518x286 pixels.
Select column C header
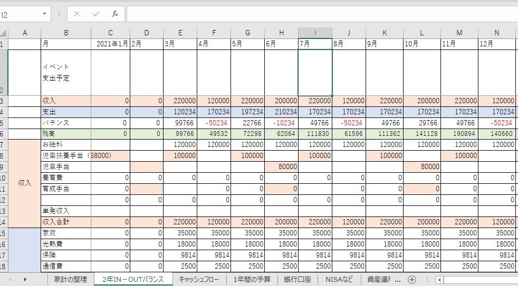(x=110, y=33)
